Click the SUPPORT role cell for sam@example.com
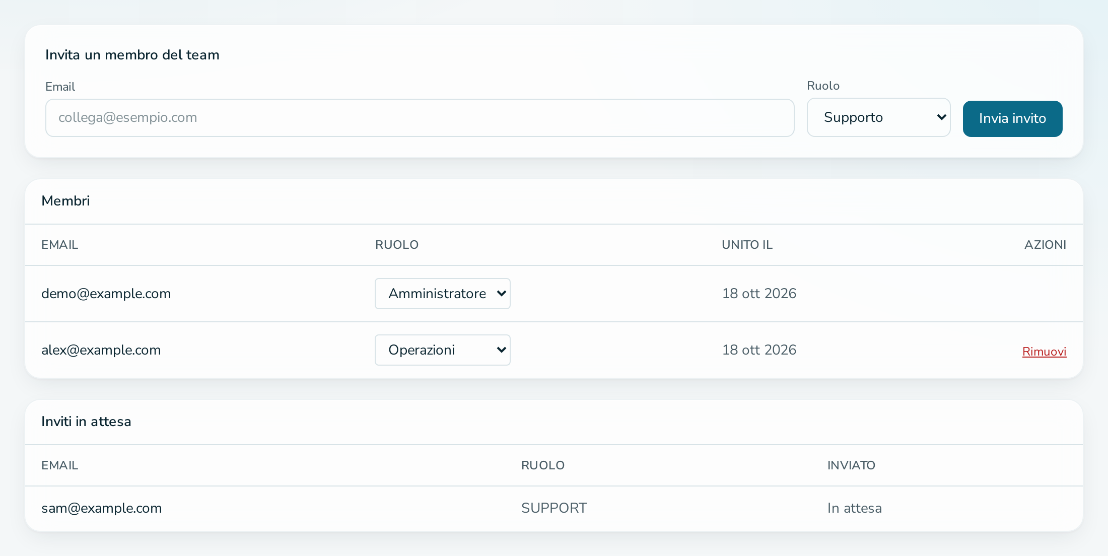This screenshot has height=556, width=1108. [x=554, y=508]
